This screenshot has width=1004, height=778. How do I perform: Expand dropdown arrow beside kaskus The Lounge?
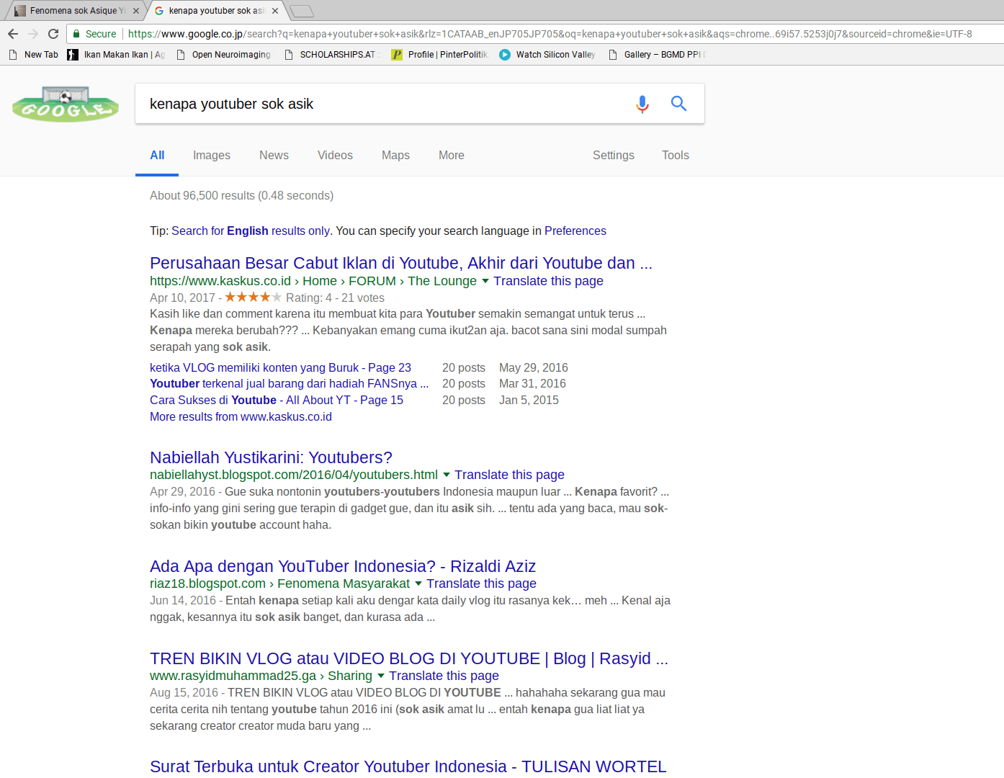[x=485, y=281]
